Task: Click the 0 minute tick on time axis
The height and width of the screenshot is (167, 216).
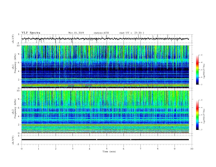Action: pos(22,149)
